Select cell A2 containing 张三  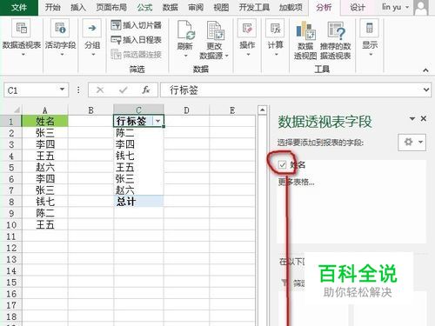click(45, 133)
